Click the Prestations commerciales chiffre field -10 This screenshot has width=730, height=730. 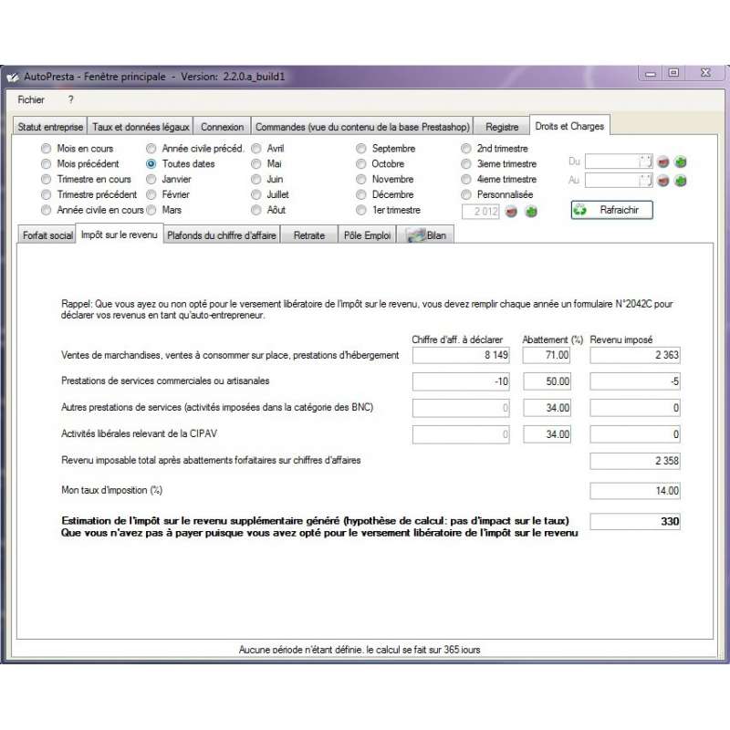[x=461, y=381]
